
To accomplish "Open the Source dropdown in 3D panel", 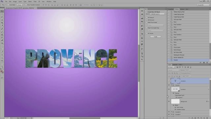I will 158,14.
